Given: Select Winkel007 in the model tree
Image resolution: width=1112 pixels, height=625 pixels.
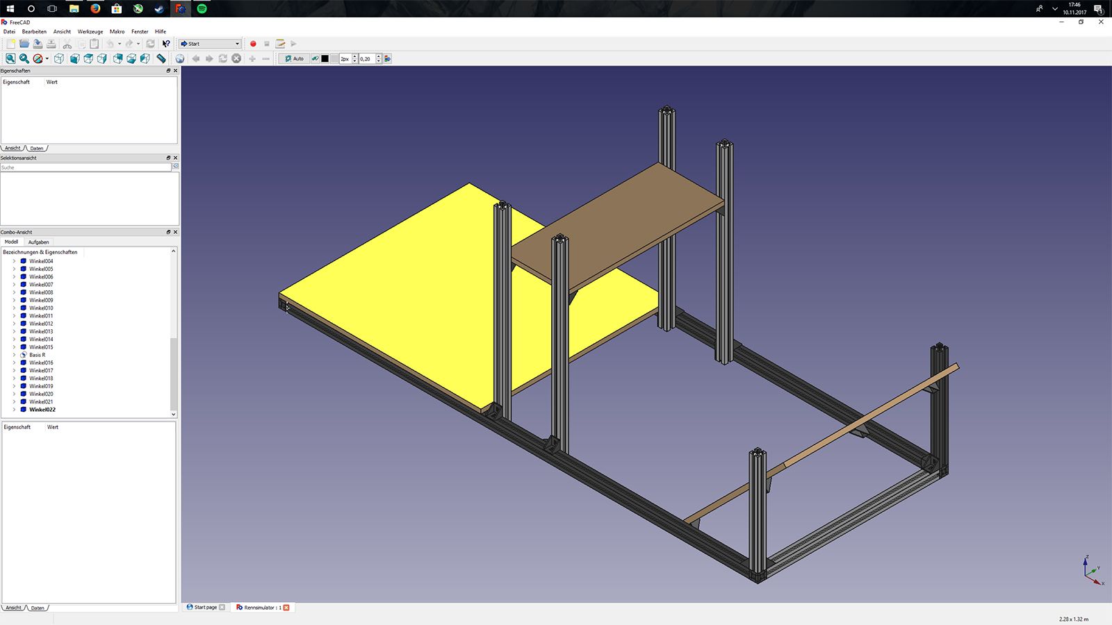Looking at the screenshot, I should [x=41, y=285].
